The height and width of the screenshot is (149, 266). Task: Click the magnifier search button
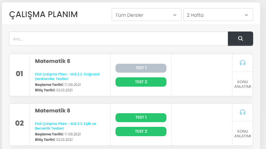click(240, 39)
